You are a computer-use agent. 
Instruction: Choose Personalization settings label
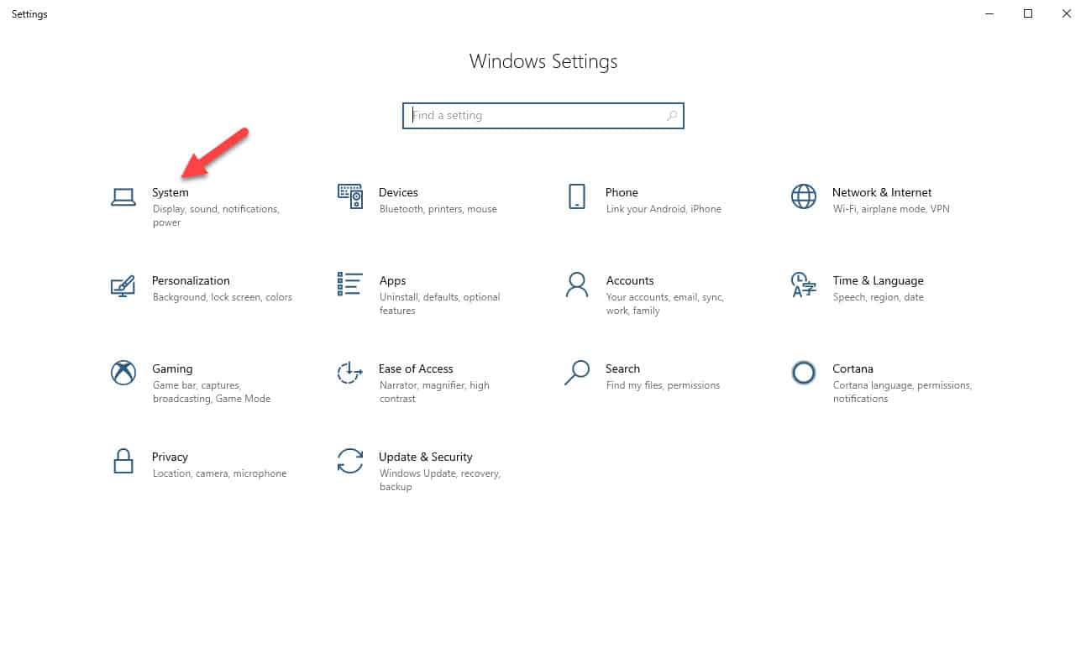191,280
